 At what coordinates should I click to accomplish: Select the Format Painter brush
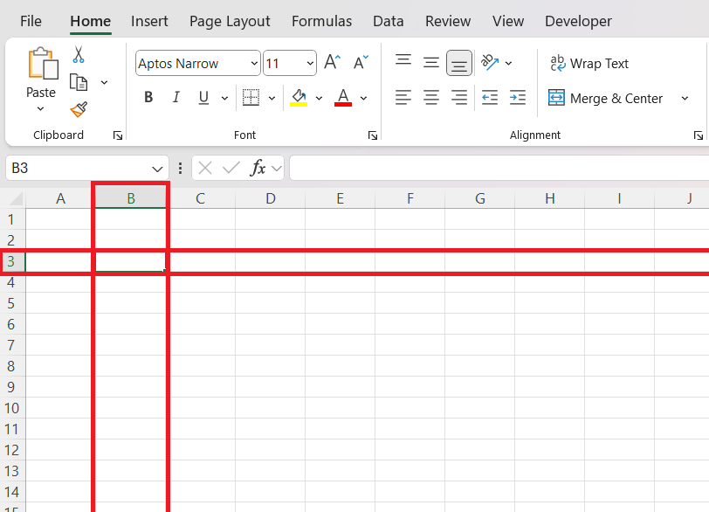79,109
